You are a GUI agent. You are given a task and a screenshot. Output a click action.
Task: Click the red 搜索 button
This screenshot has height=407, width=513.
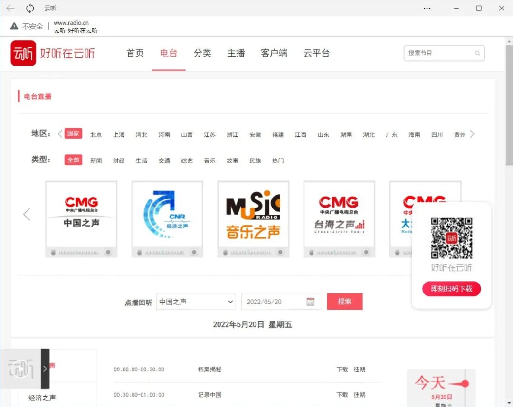pyautogui.click(x=345, y=301)
